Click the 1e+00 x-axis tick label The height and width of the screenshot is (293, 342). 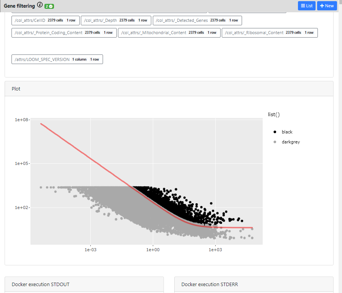[153, 249]
